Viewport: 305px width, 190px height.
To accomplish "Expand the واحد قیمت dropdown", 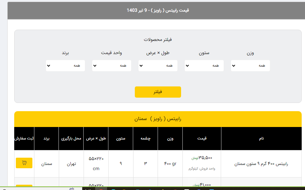I will 111,66.
